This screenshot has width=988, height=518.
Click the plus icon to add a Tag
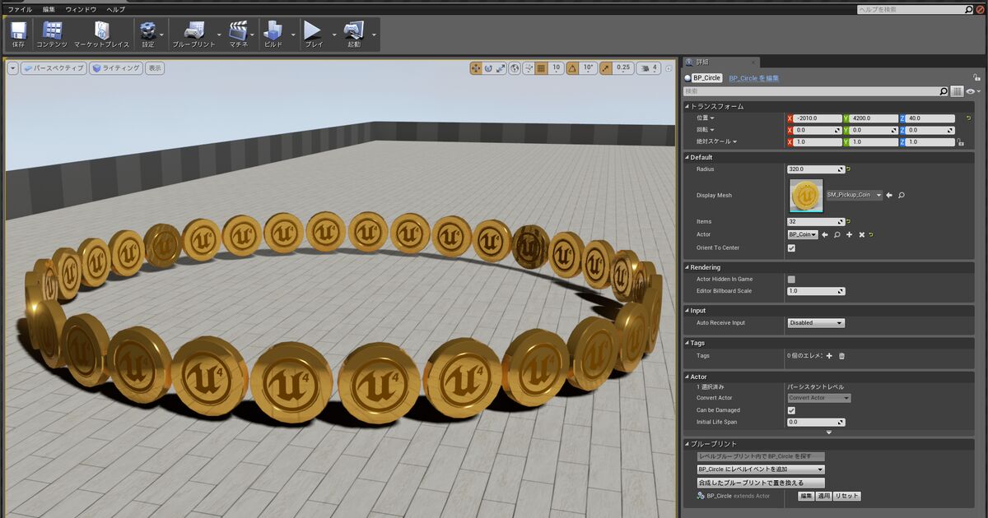pos(829,356)
